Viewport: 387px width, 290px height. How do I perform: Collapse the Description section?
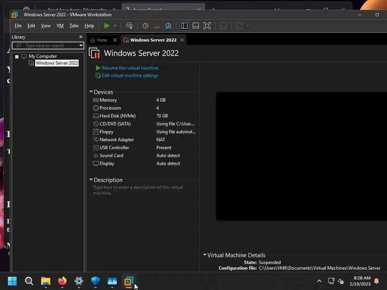coord(91,180)
